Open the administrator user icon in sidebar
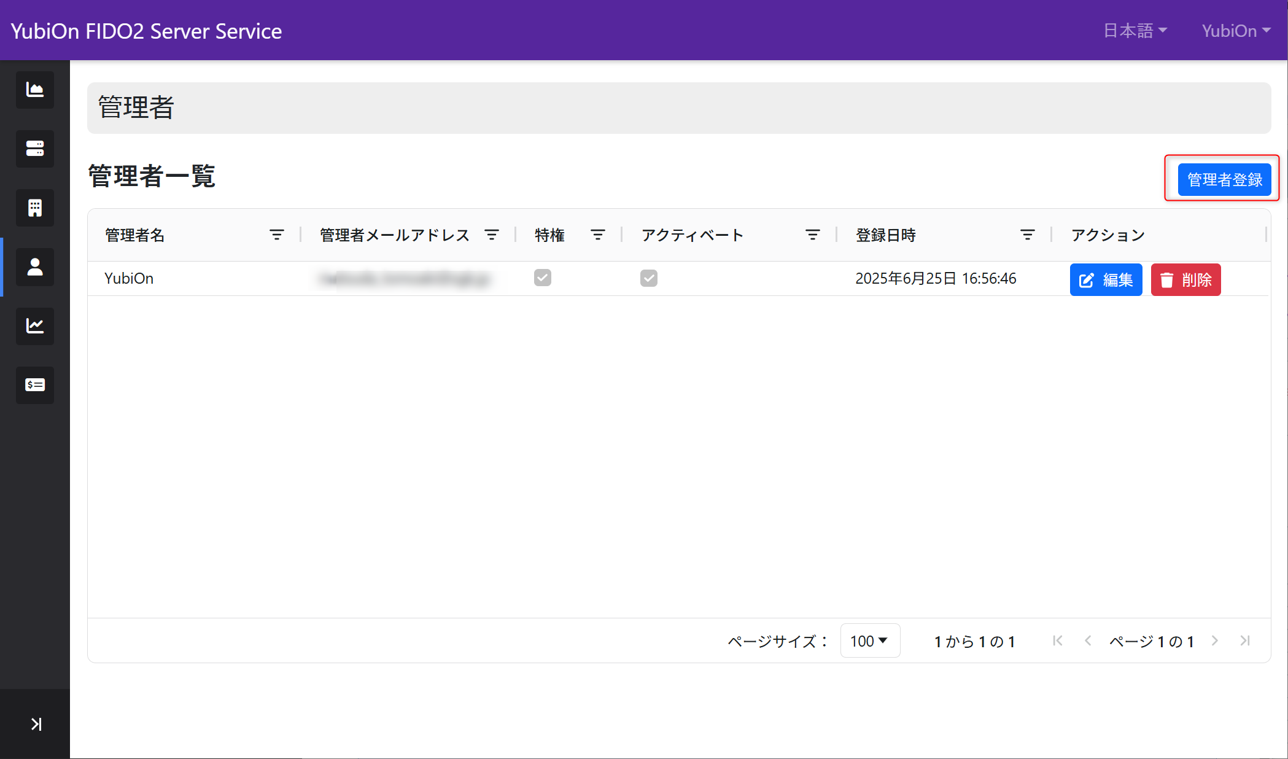The width and height of the screenshot is (1288, 759). pos(35,267)
